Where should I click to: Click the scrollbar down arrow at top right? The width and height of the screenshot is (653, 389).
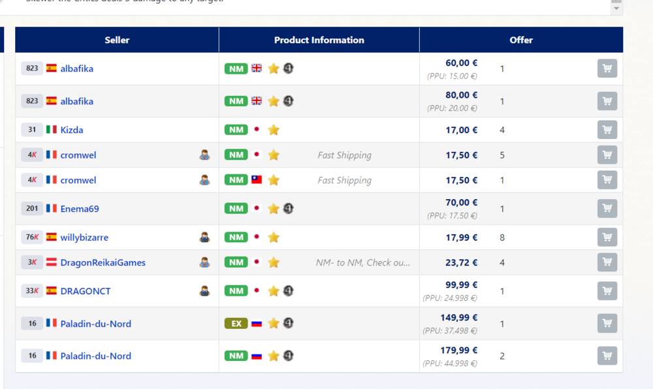(616, 8)
